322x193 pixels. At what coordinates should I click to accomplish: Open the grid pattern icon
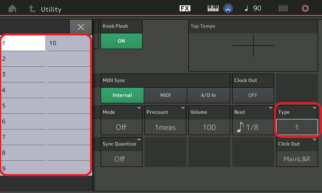point(283,8)
